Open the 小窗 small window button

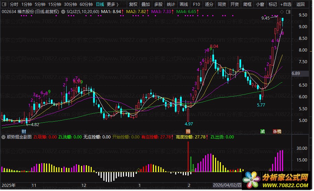(260, 4)
